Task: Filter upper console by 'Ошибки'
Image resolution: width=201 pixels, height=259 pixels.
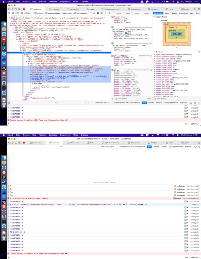Action: 159,103
